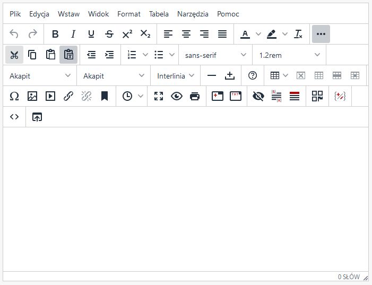The height and width of the screenshot is (285, 372).
Task: Open the Narzędzia menu
Action: (x=193, y=14)
